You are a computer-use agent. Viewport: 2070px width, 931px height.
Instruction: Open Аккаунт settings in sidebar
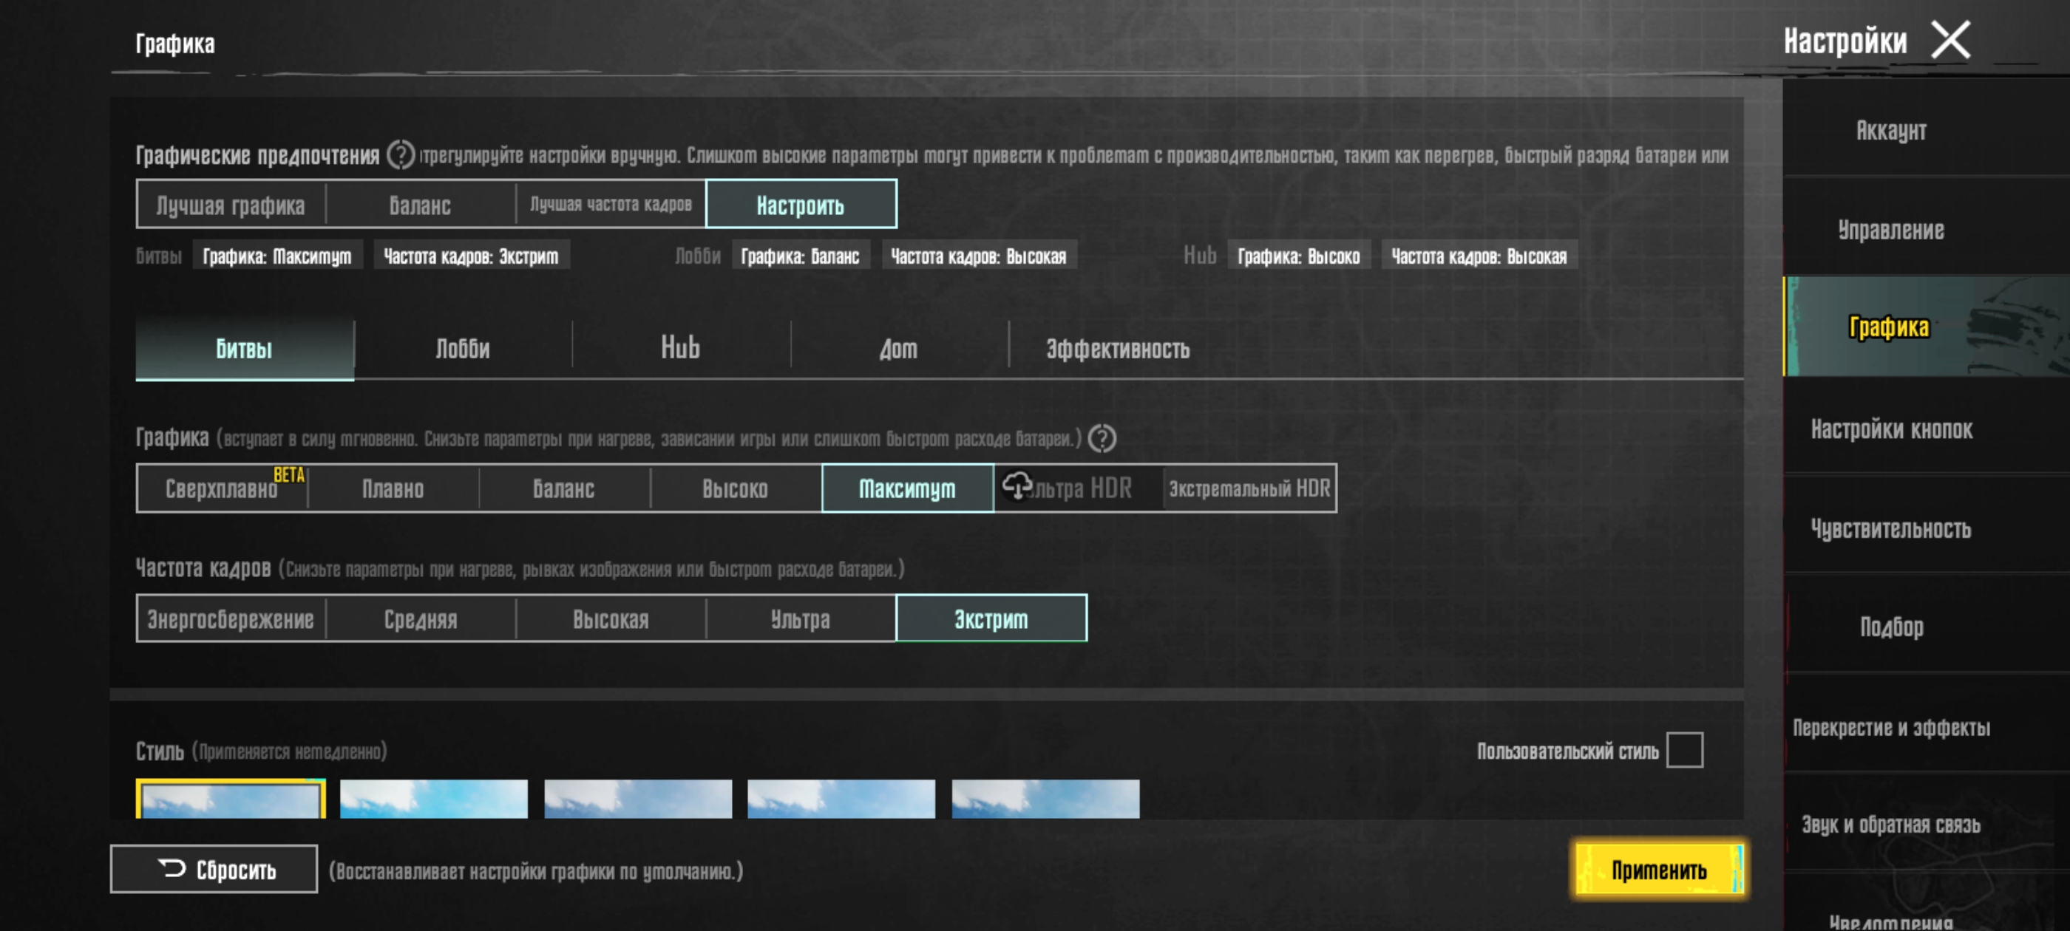coord(1890,130)
